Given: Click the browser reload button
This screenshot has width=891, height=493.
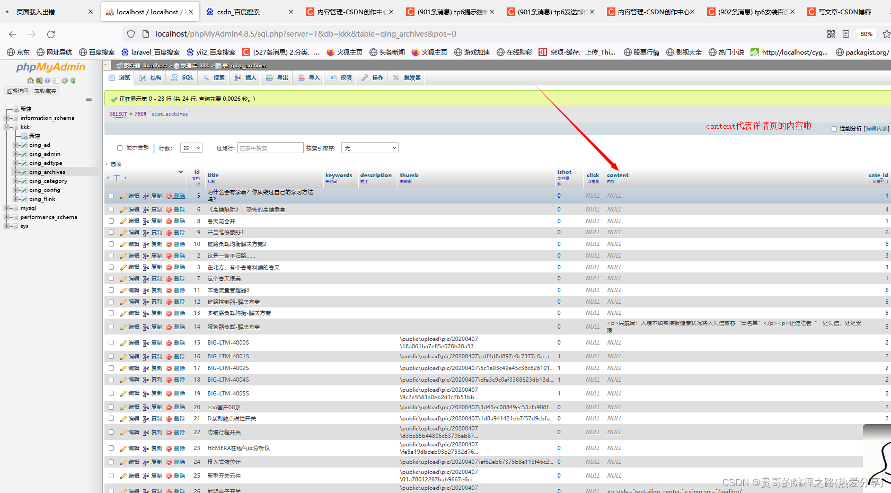Looking at the screenshot, I should tap(51, 34).
